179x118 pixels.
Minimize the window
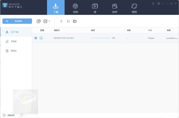[167, 4]
